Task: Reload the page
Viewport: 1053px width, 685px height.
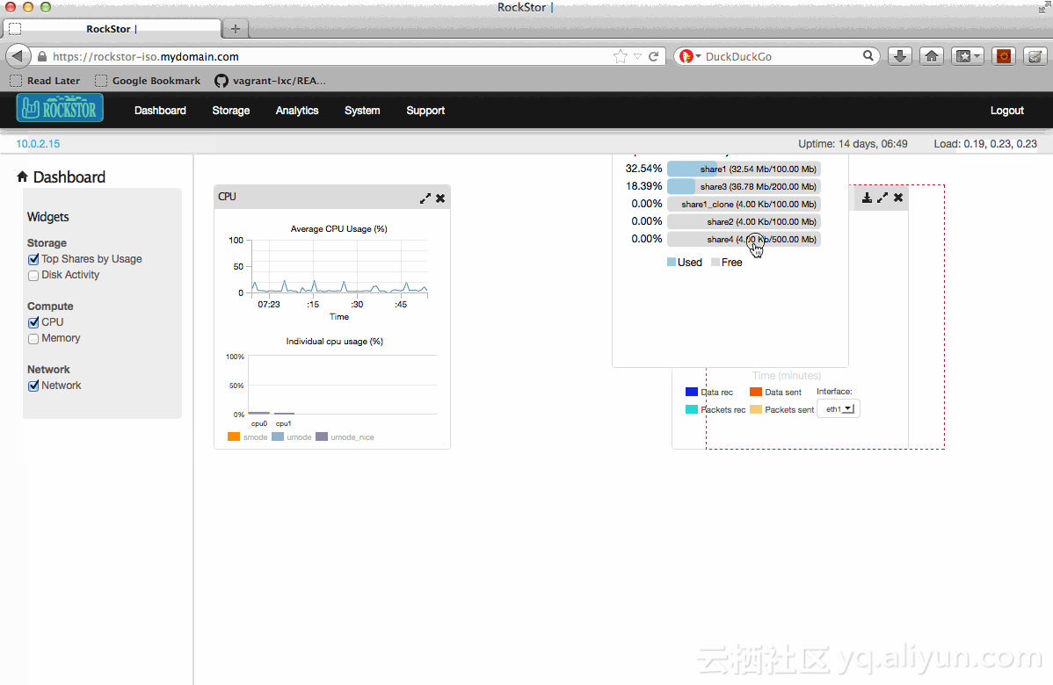Action: (x=653, y=56)
